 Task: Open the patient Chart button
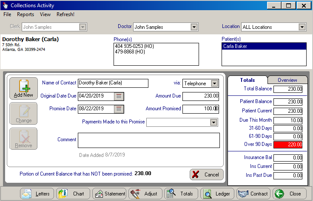coord(73,194)
